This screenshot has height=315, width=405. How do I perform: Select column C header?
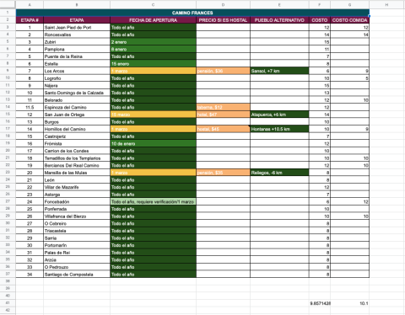pyautogui.click(x=153, y=4)
